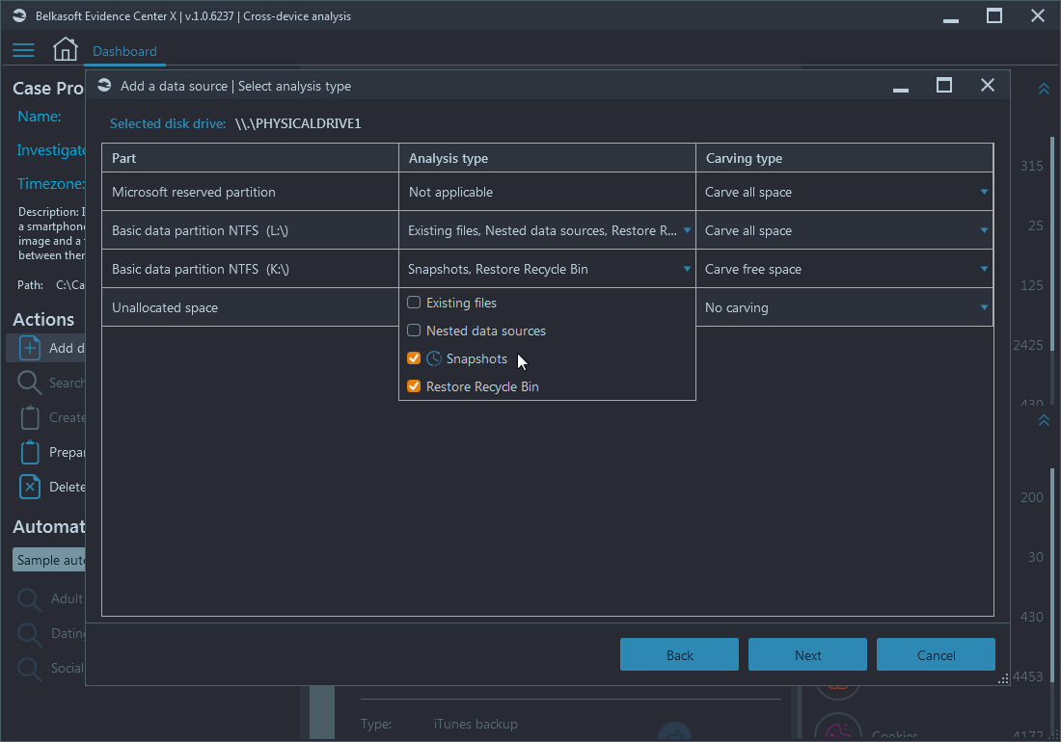Click the iTunes backup type text
This screenshot has width=1061, height=742.
pos(476,724)
